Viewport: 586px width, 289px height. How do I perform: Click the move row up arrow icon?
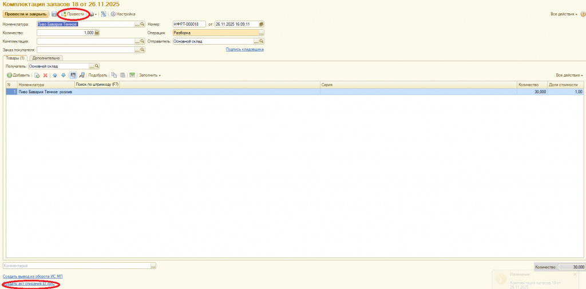point(55,75)
